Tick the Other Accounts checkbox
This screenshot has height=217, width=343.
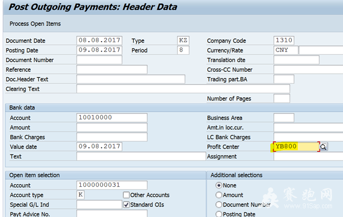(x=126, y=195)
